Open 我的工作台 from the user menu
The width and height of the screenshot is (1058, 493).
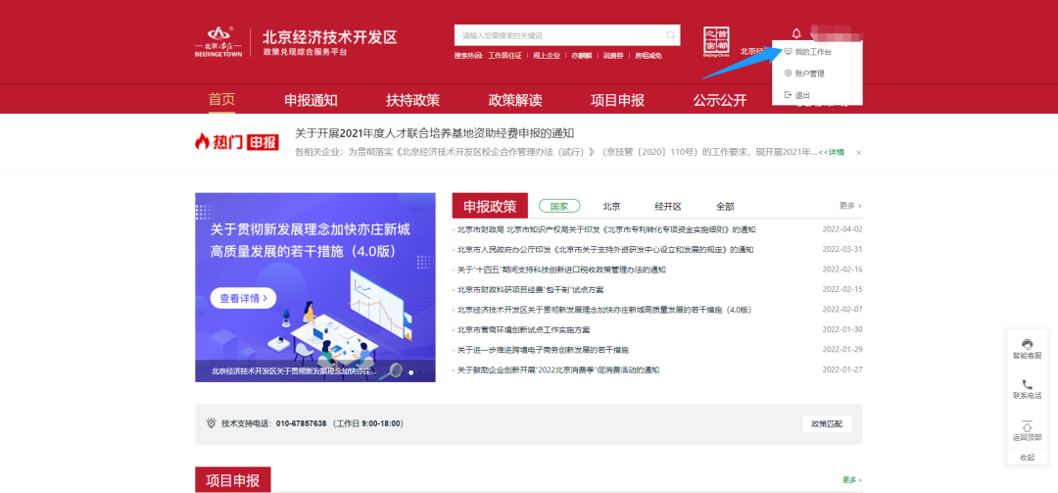pyautogui.click(x=808, y=52)
